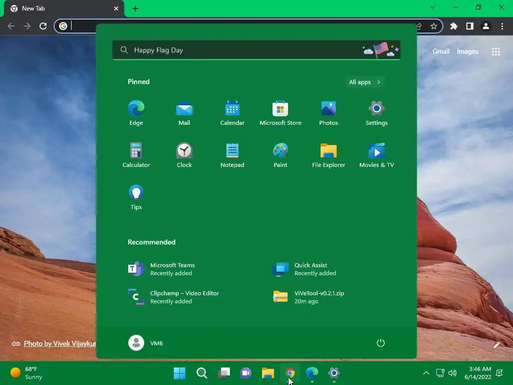Open Chrome three-dot menu
513x385 pixels.
point(502,26)
